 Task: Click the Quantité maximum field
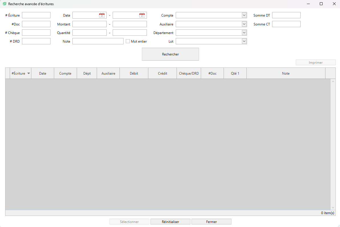(x=130, y=33)
